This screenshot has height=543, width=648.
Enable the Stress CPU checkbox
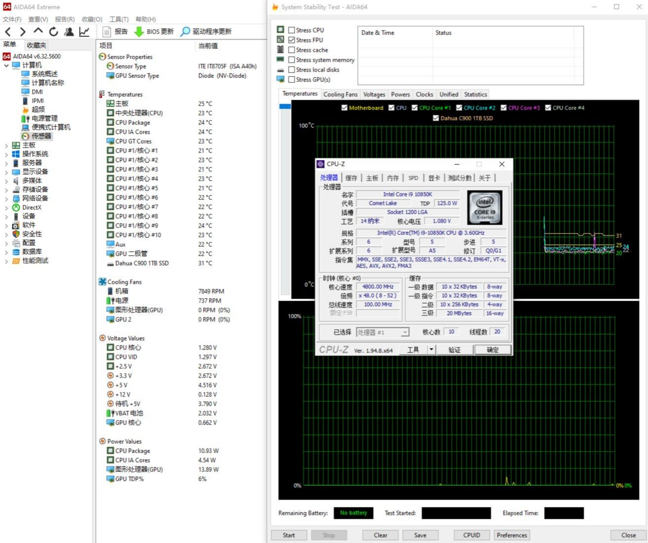click(291, 30)
